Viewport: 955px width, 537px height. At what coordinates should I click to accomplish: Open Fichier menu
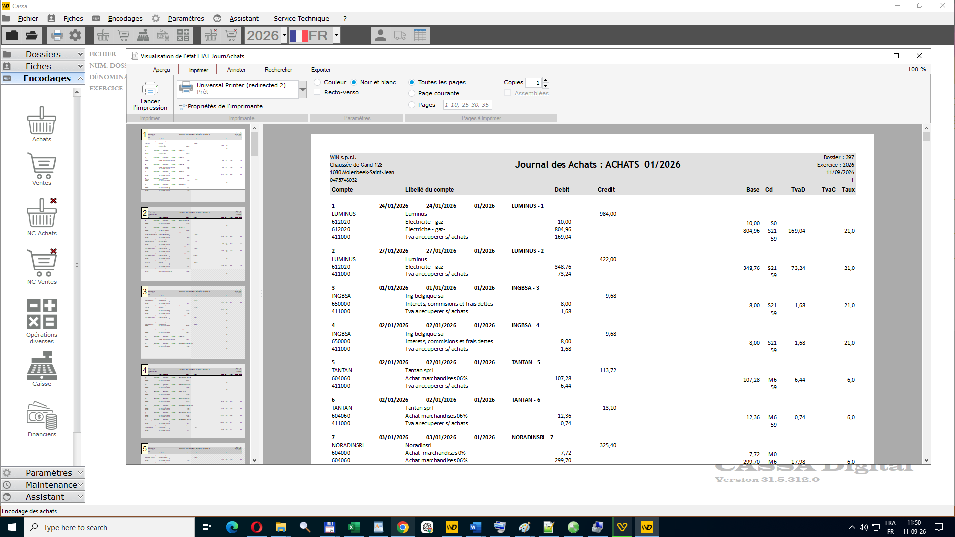click(28, 18)
